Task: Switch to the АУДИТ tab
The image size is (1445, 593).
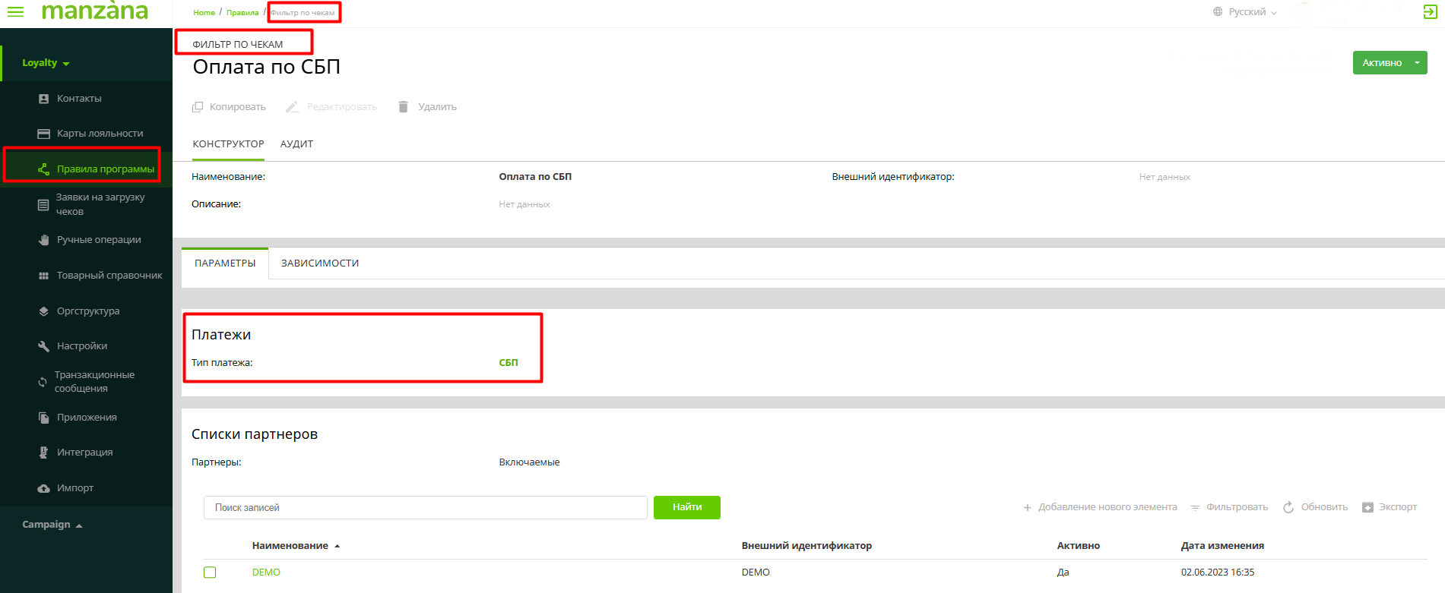Action: coord(296,144)
